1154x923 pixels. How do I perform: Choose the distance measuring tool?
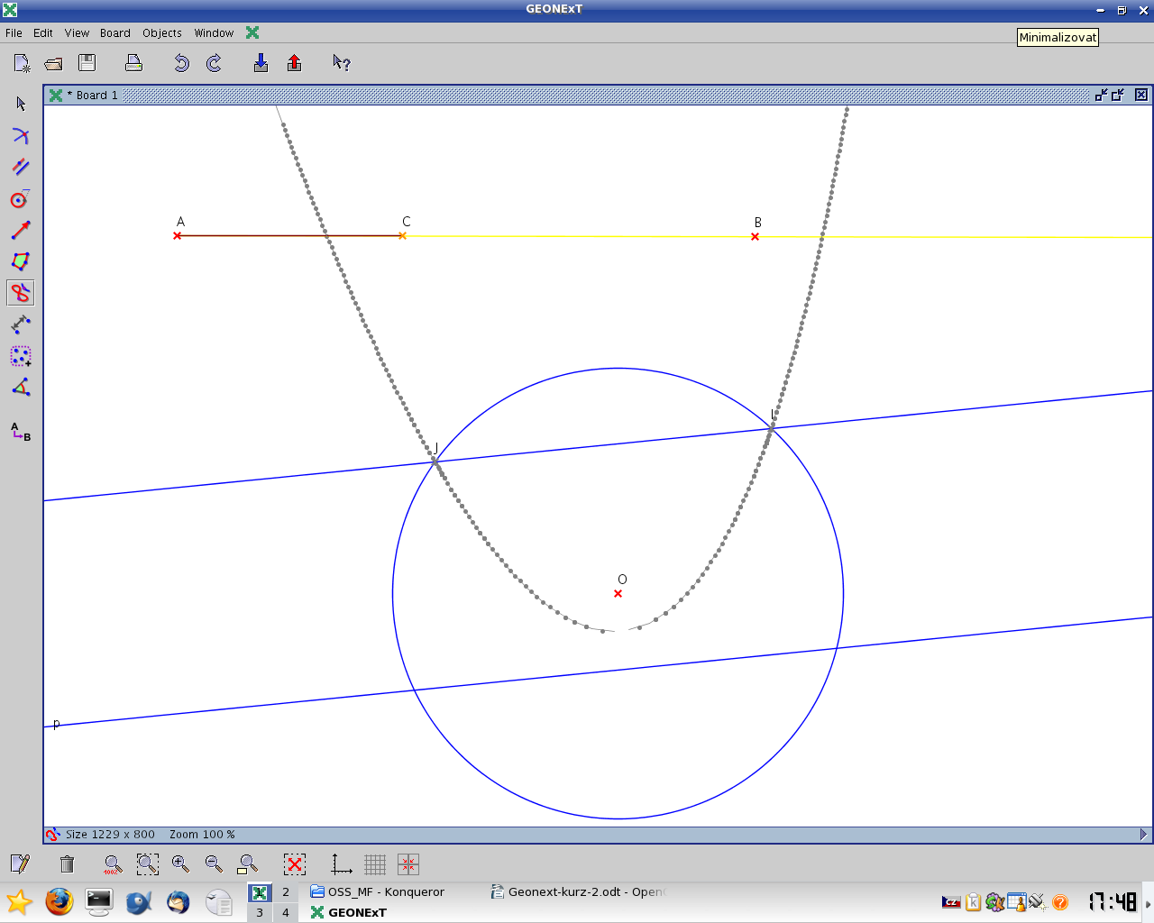21,324
